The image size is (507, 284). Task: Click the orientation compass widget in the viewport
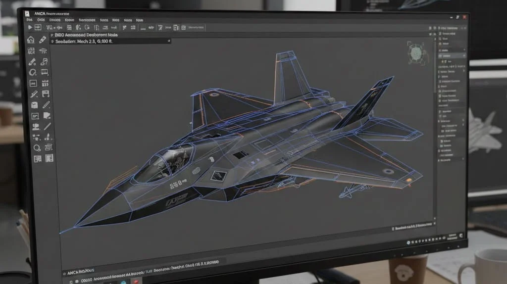pyautogui.click(x=415, y=53)
